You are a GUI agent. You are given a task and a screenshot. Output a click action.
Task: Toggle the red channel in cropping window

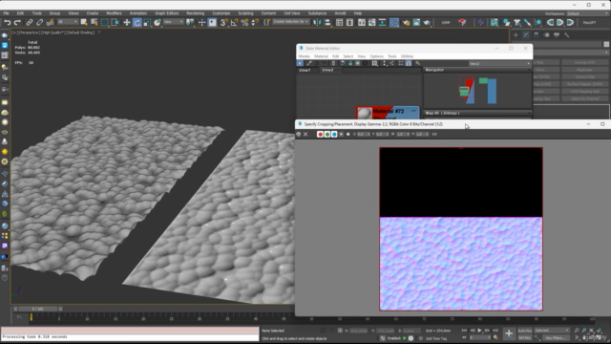[320, 134]
